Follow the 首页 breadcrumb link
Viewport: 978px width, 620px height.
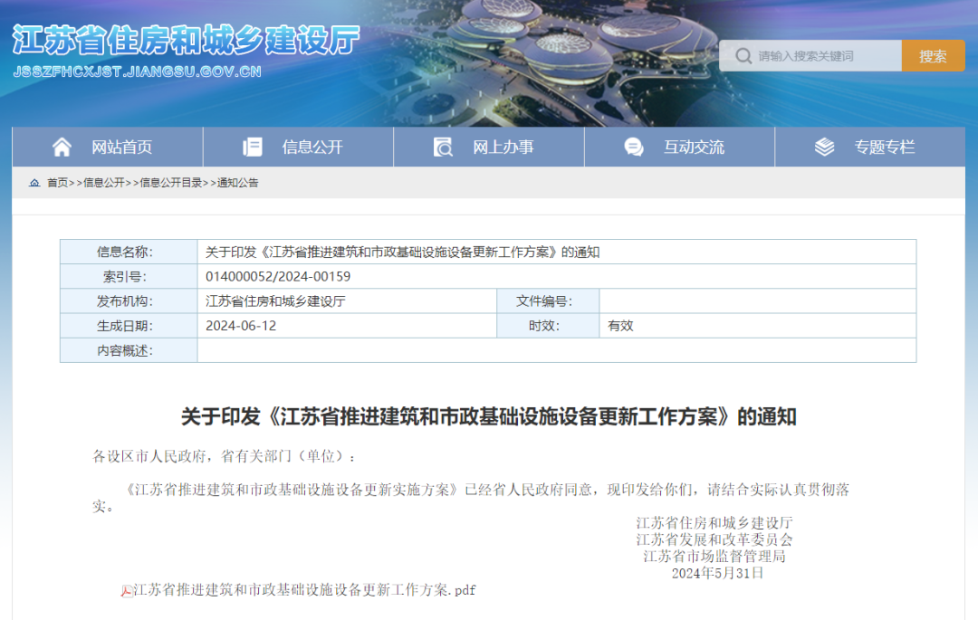[x=57, y=183]
